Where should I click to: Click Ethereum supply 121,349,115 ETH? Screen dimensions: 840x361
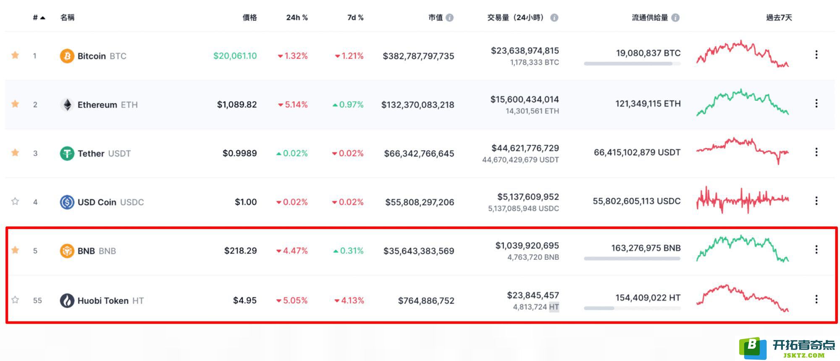(648, 104)
